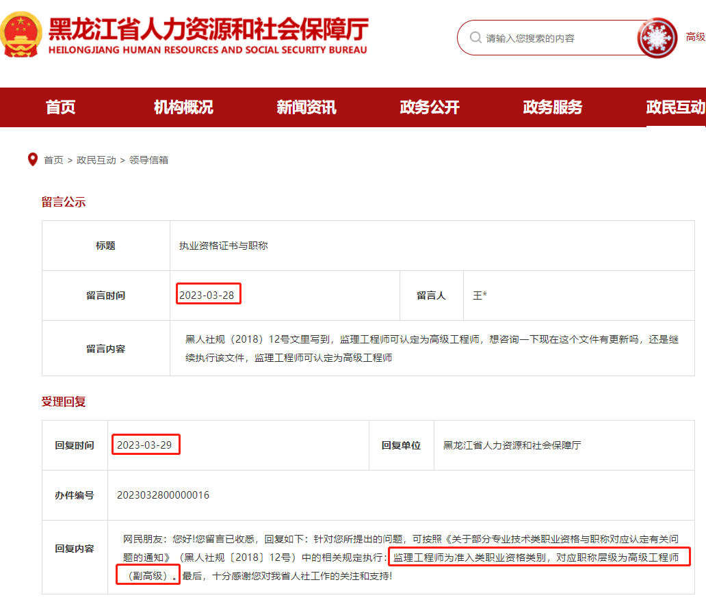Click the red location pin breadcrumb icon
The width and height of the screenshot is (706, 604).
(x=32, y=159)
